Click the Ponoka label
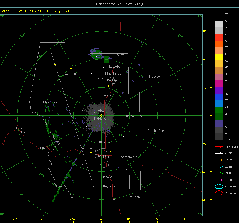The width and height of the screenshot is (239, 223). [x=121, y=55]
